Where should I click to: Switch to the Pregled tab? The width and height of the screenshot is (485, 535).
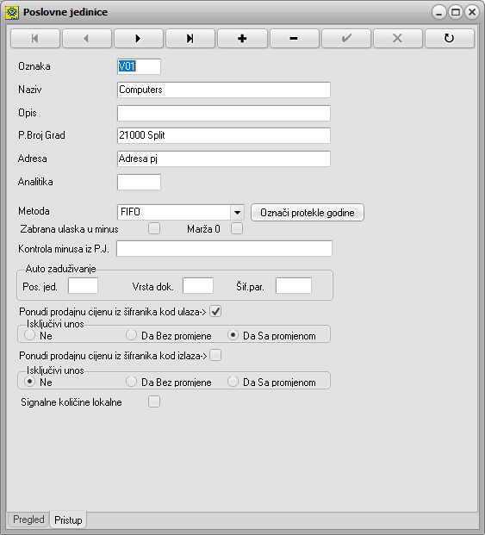click(x=28, y=519)
